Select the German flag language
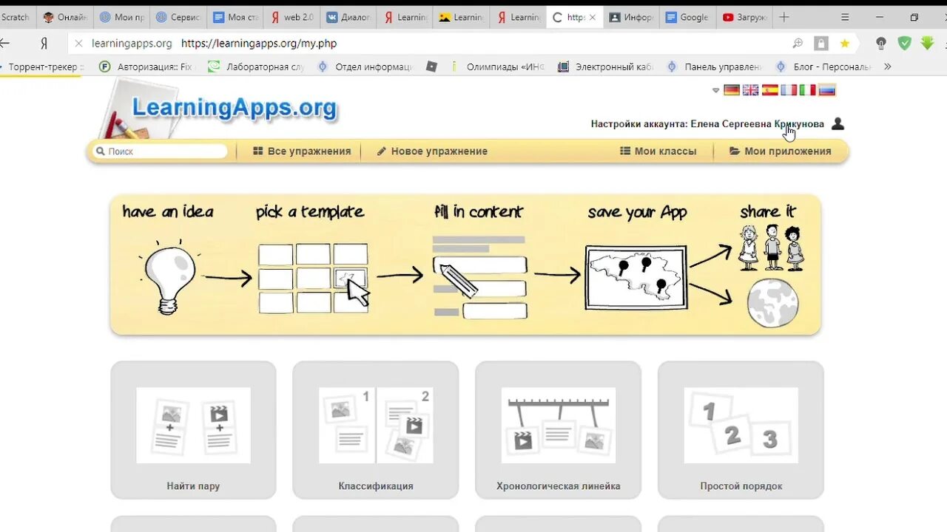 732,90
